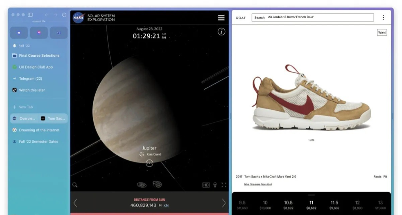The height and width of the screenshot is (215, 402).
Task: Select the Overview NASA split tab
Action: click(x=24, y=118)
